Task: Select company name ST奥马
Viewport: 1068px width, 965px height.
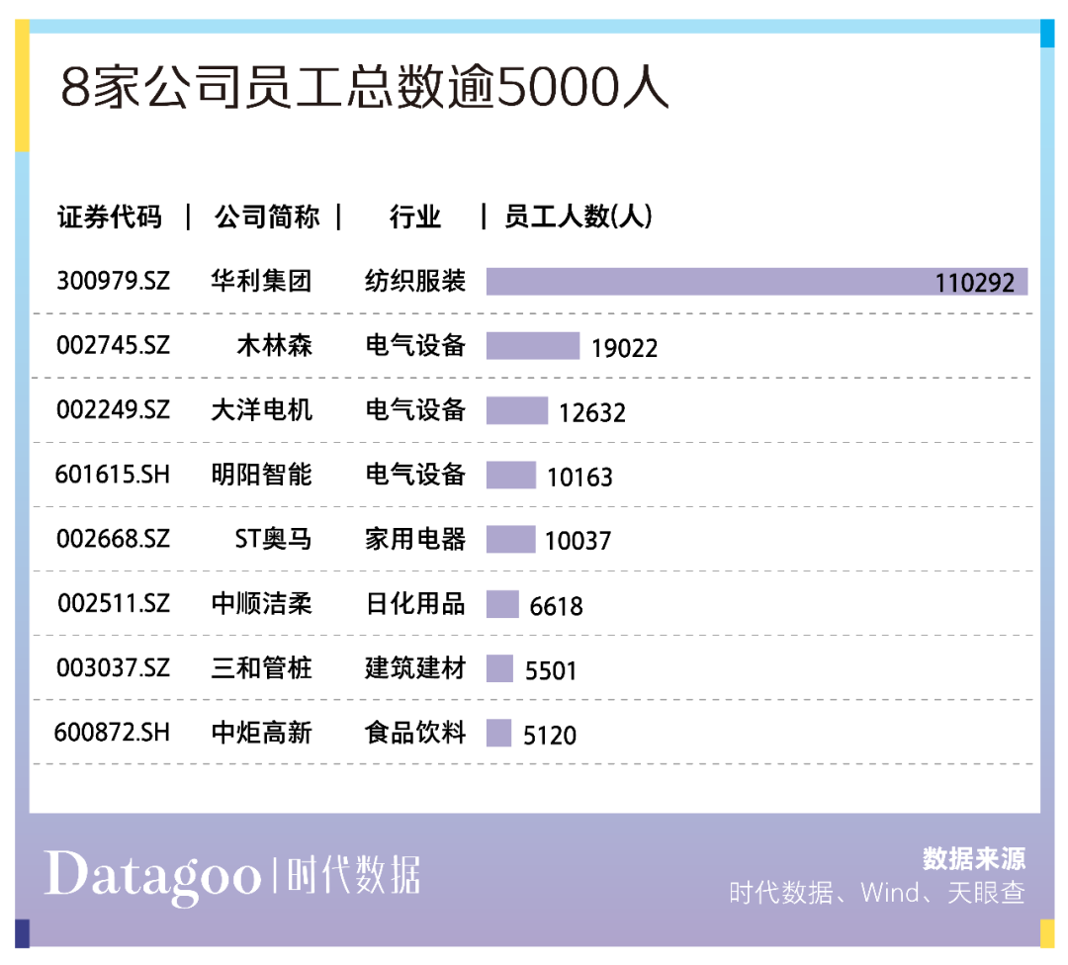Action: point(273,539)
